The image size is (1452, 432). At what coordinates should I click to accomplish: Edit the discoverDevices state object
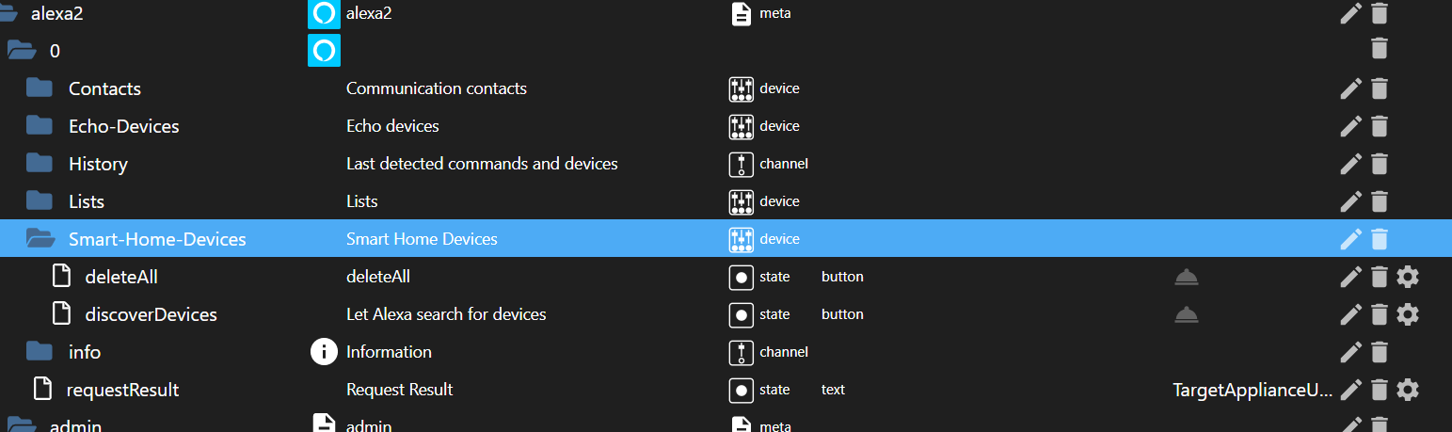click(x=1350, y=314)
